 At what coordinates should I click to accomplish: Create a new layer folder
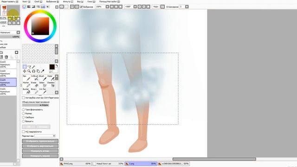coord(1,52)
